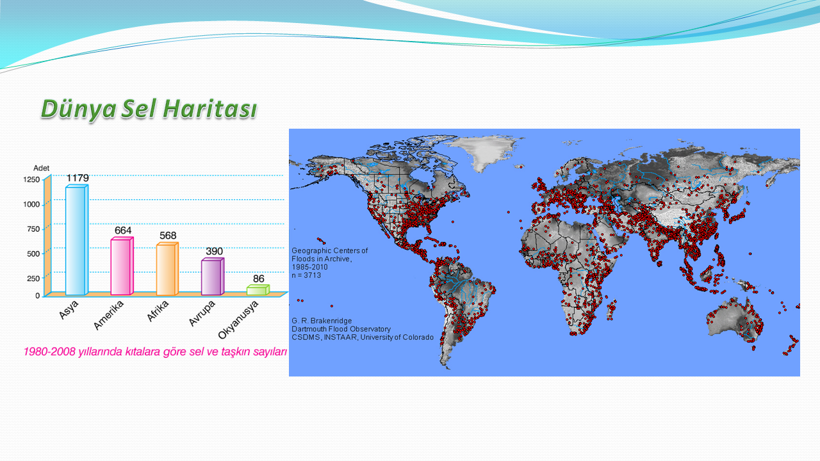Viewport: 820px width, 461px height.
Task: Click the purple Avrupa bar
Action: pyautogui.click(x=213, y=277)
